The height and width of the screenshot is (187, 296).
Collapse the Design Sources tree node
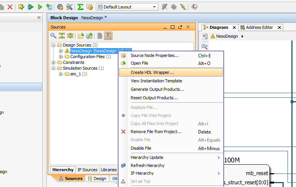pyautogui.click(x=54, y=45)
